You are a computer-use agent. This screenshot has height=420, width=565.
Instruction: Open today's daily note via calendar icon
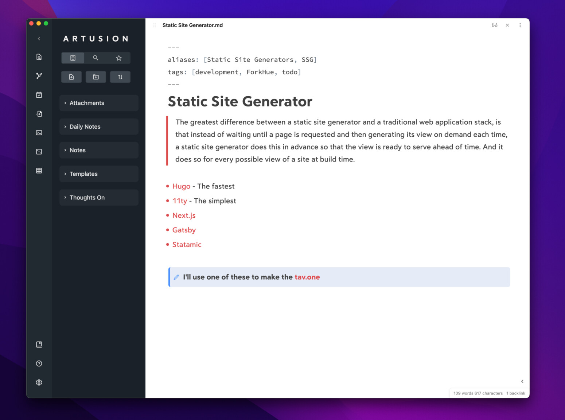pyautogui.click(x=39, y=95)
